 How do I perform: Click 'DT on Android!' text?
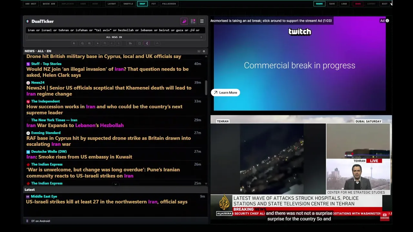(x=41, y=221)
